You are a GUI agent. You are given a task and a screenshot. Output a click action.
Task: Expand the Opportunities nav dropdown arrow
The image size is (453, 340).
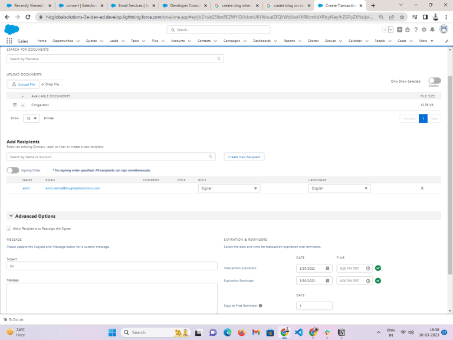click(x=78, y=41)
